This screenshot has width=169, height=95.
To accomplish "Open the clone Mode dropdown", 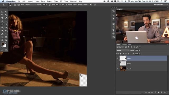I will coord(31,5).
